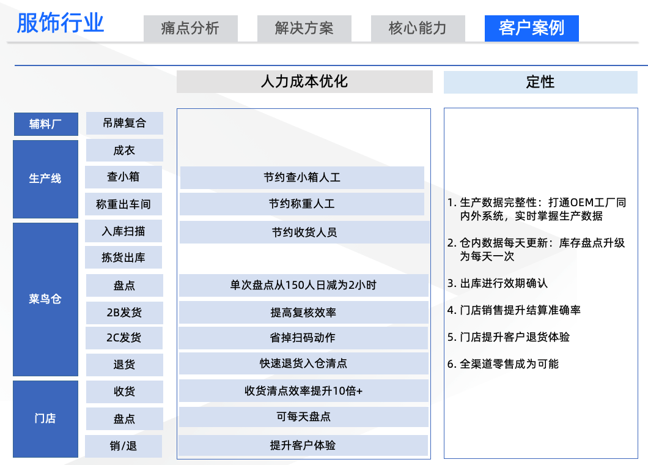Select the 核心能力 tab

[418, 28]
